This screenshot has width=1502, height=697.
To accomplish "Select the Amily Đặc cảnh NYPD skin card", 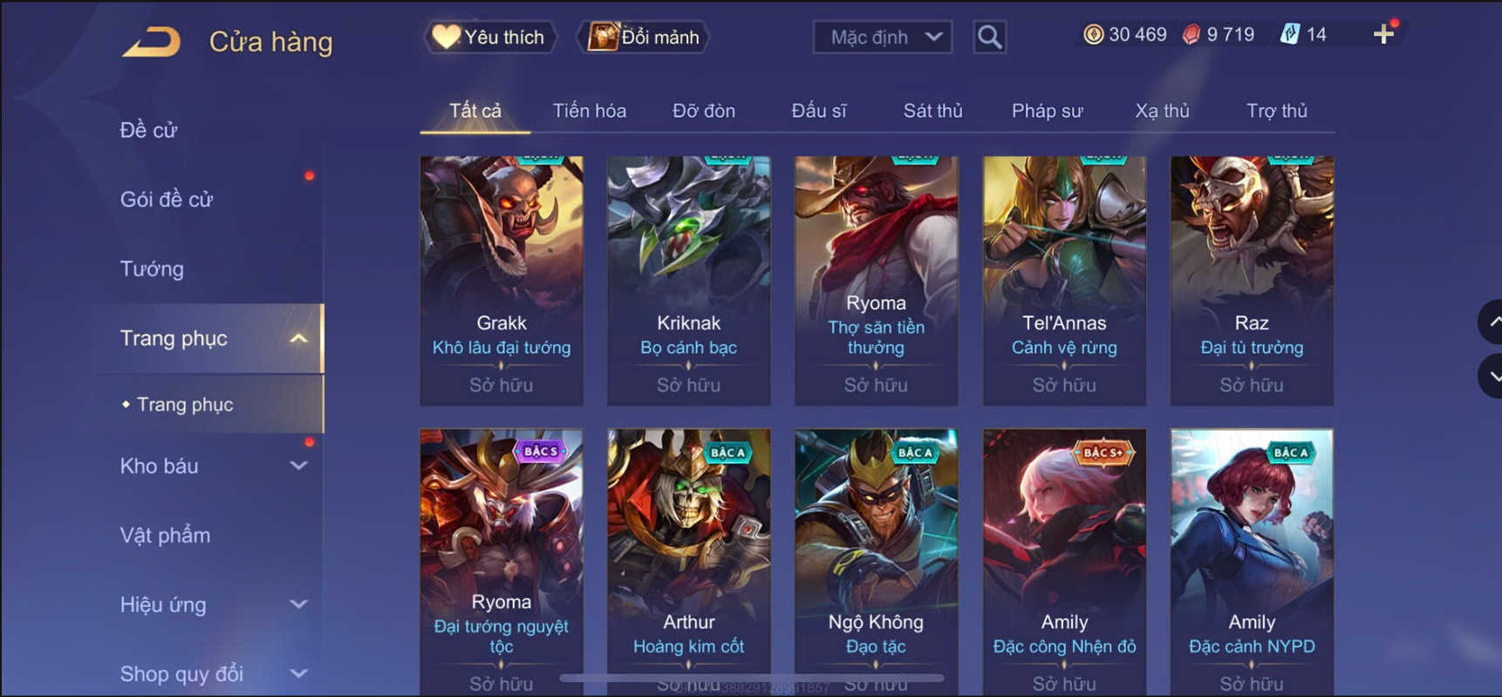I will point(1252,562).
